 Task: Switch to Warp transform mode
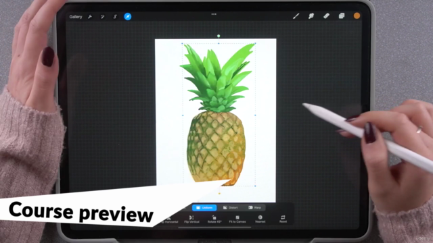pos(254,207)
